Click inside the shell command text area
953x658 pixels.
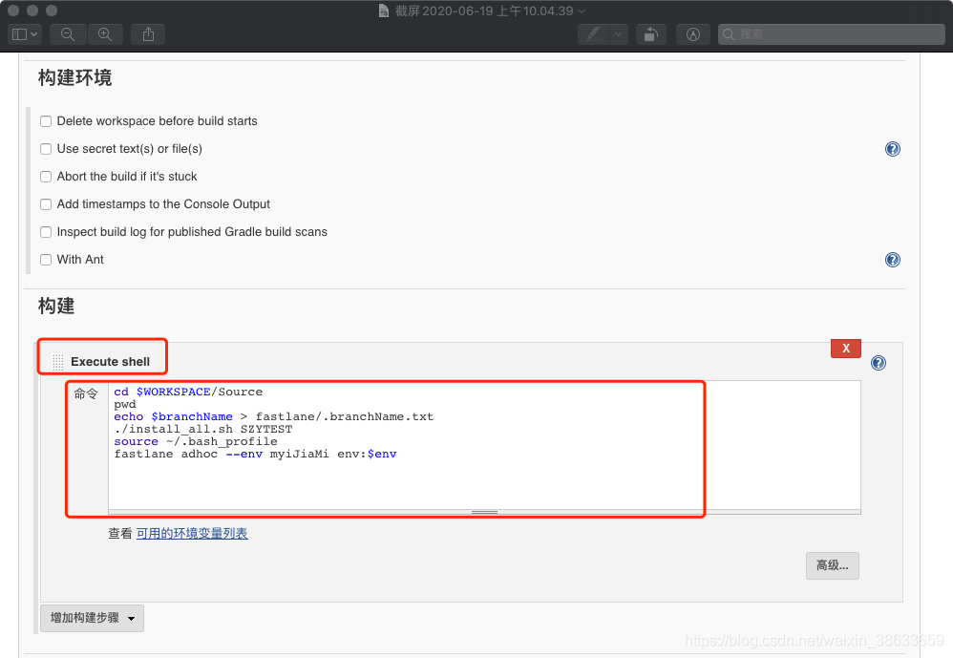coord(484,445)
